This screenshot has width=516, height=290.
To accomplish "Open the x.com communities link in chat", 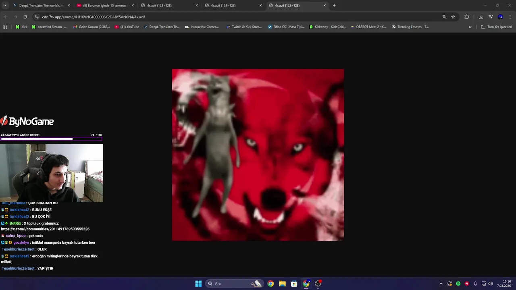I will tap(45, 229).
